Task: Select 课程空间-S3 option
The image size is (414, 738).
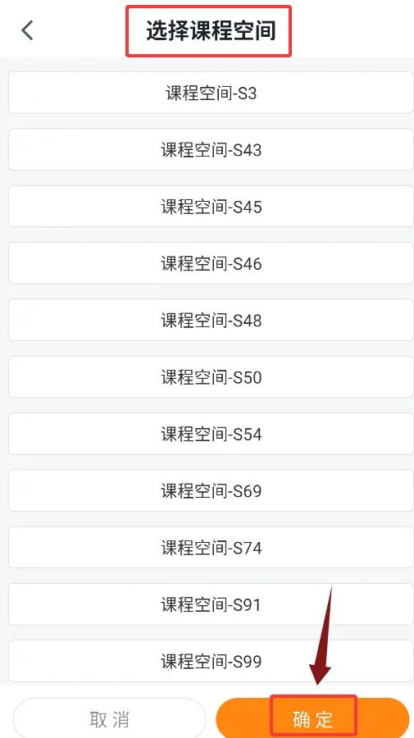Action: click(211, 93)
